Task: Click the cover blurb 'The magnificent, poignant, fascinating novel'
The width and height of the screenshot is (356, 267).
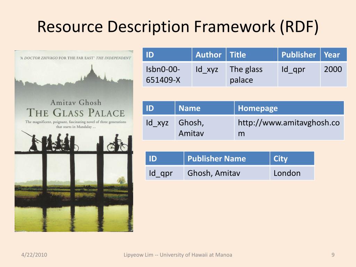Action: coord(75,124)
